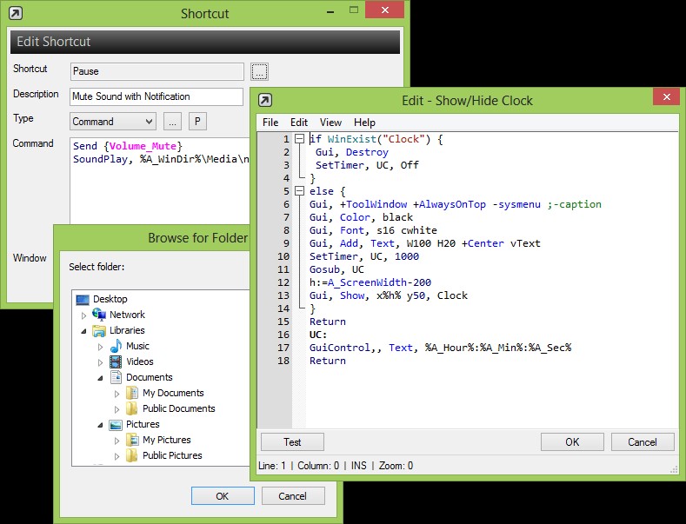Screen dimensions: 686x524
Task: Click the Edit window title bar icon
Action: tap(265, 100)
